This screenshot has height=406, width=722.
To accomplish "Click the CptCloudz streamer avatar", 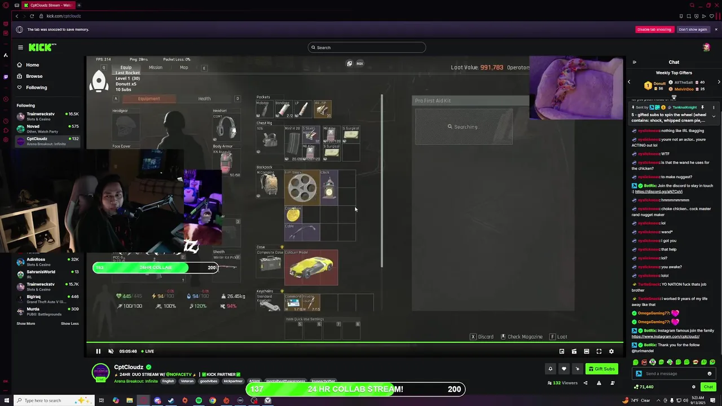I will 101,373.
